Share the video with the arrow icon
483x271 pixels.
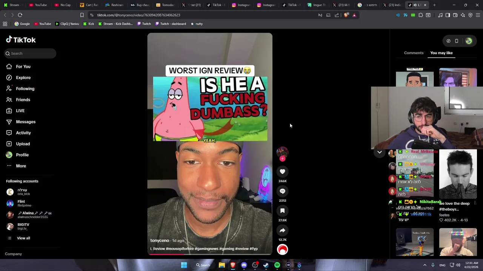pos(282,230)
